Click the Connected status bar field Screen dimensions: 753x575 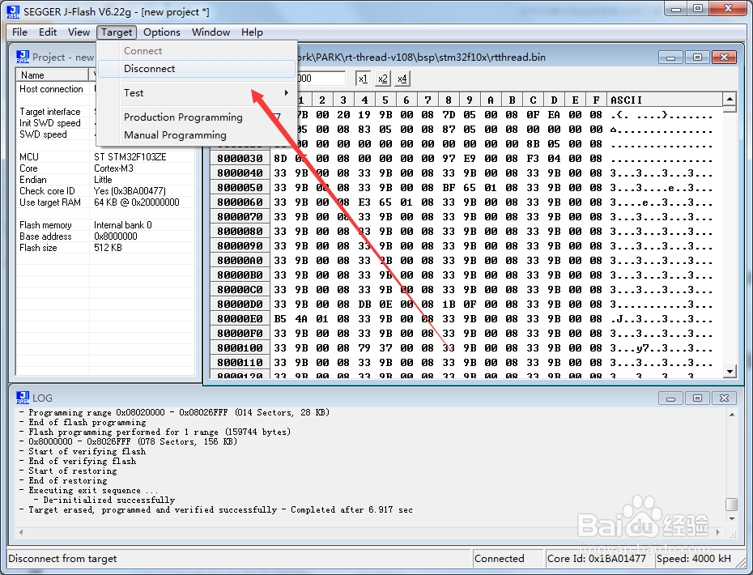click(x=508, y=559)
